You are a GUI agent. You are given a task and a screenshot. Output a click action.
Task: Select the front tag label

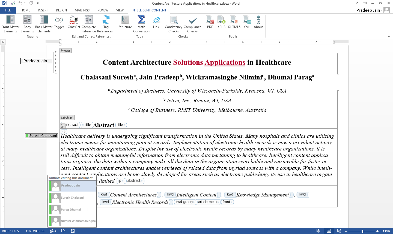click(x=66, y=51)
